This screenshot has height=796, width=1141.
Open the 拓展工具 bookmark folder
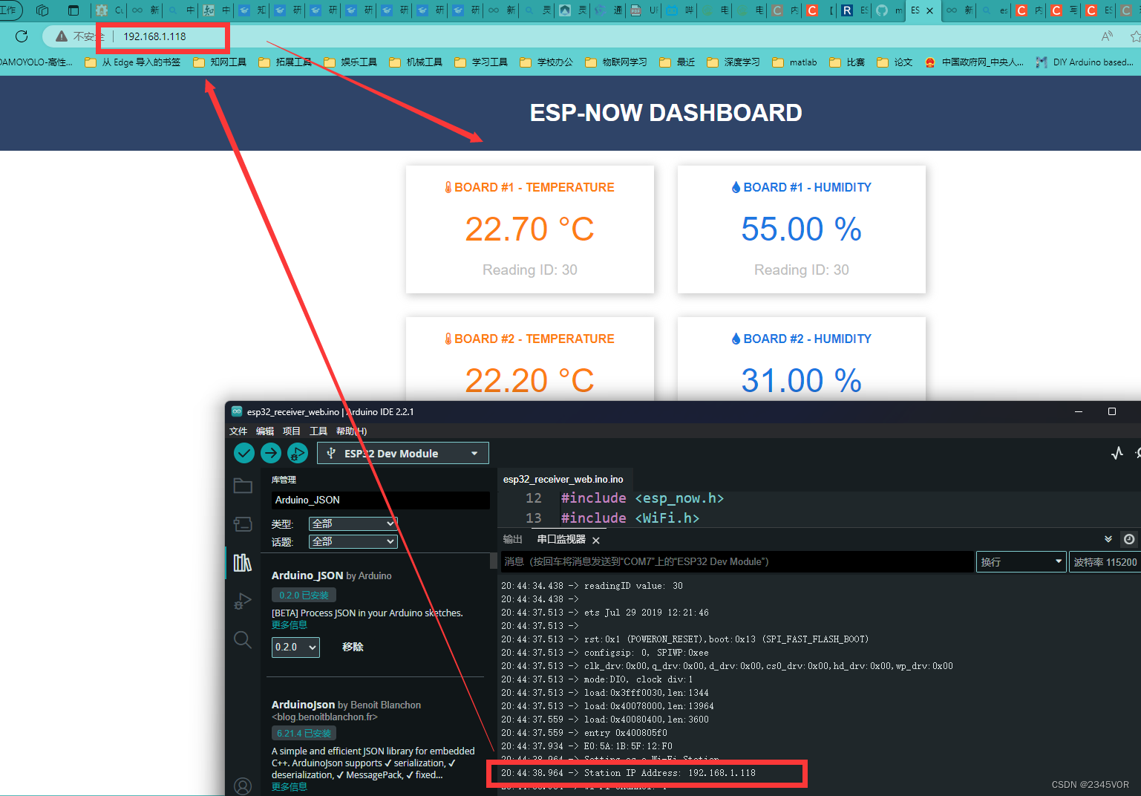[x=285, y=62]
